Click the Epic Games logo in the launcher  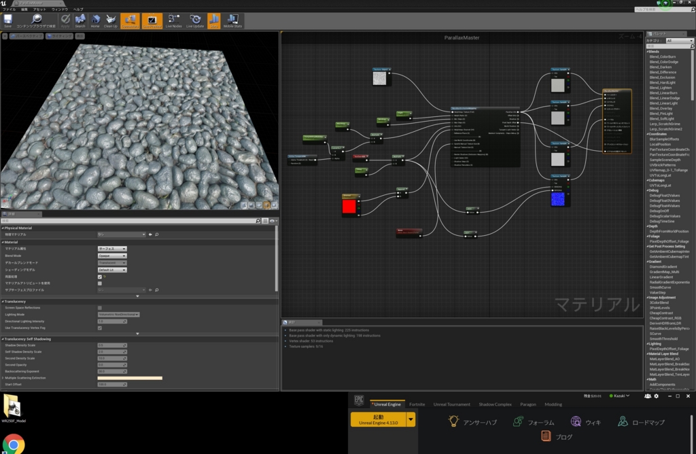(359, 400)
